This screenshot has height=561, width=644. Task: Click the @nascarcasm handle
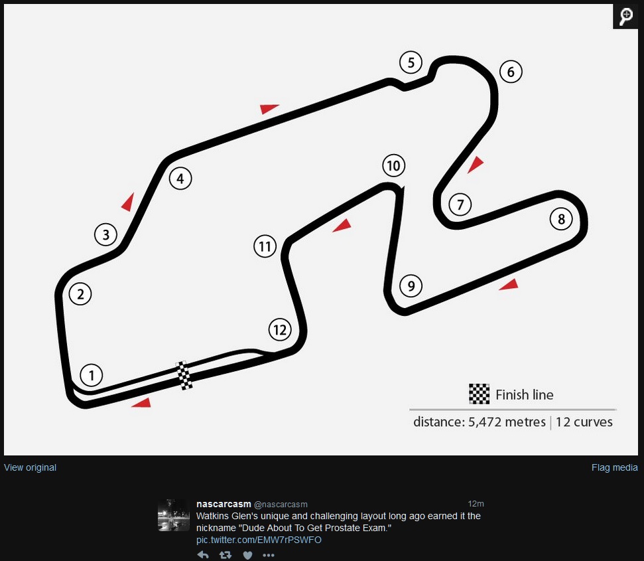pyautogui.click(x=281, y=505)
